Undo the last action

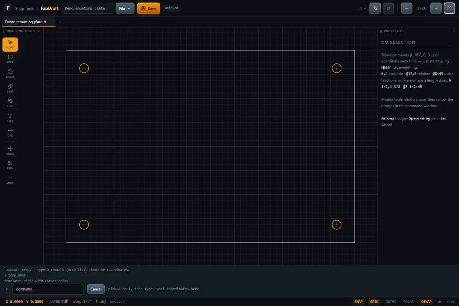pyautogui.click(x=375, y=8)
